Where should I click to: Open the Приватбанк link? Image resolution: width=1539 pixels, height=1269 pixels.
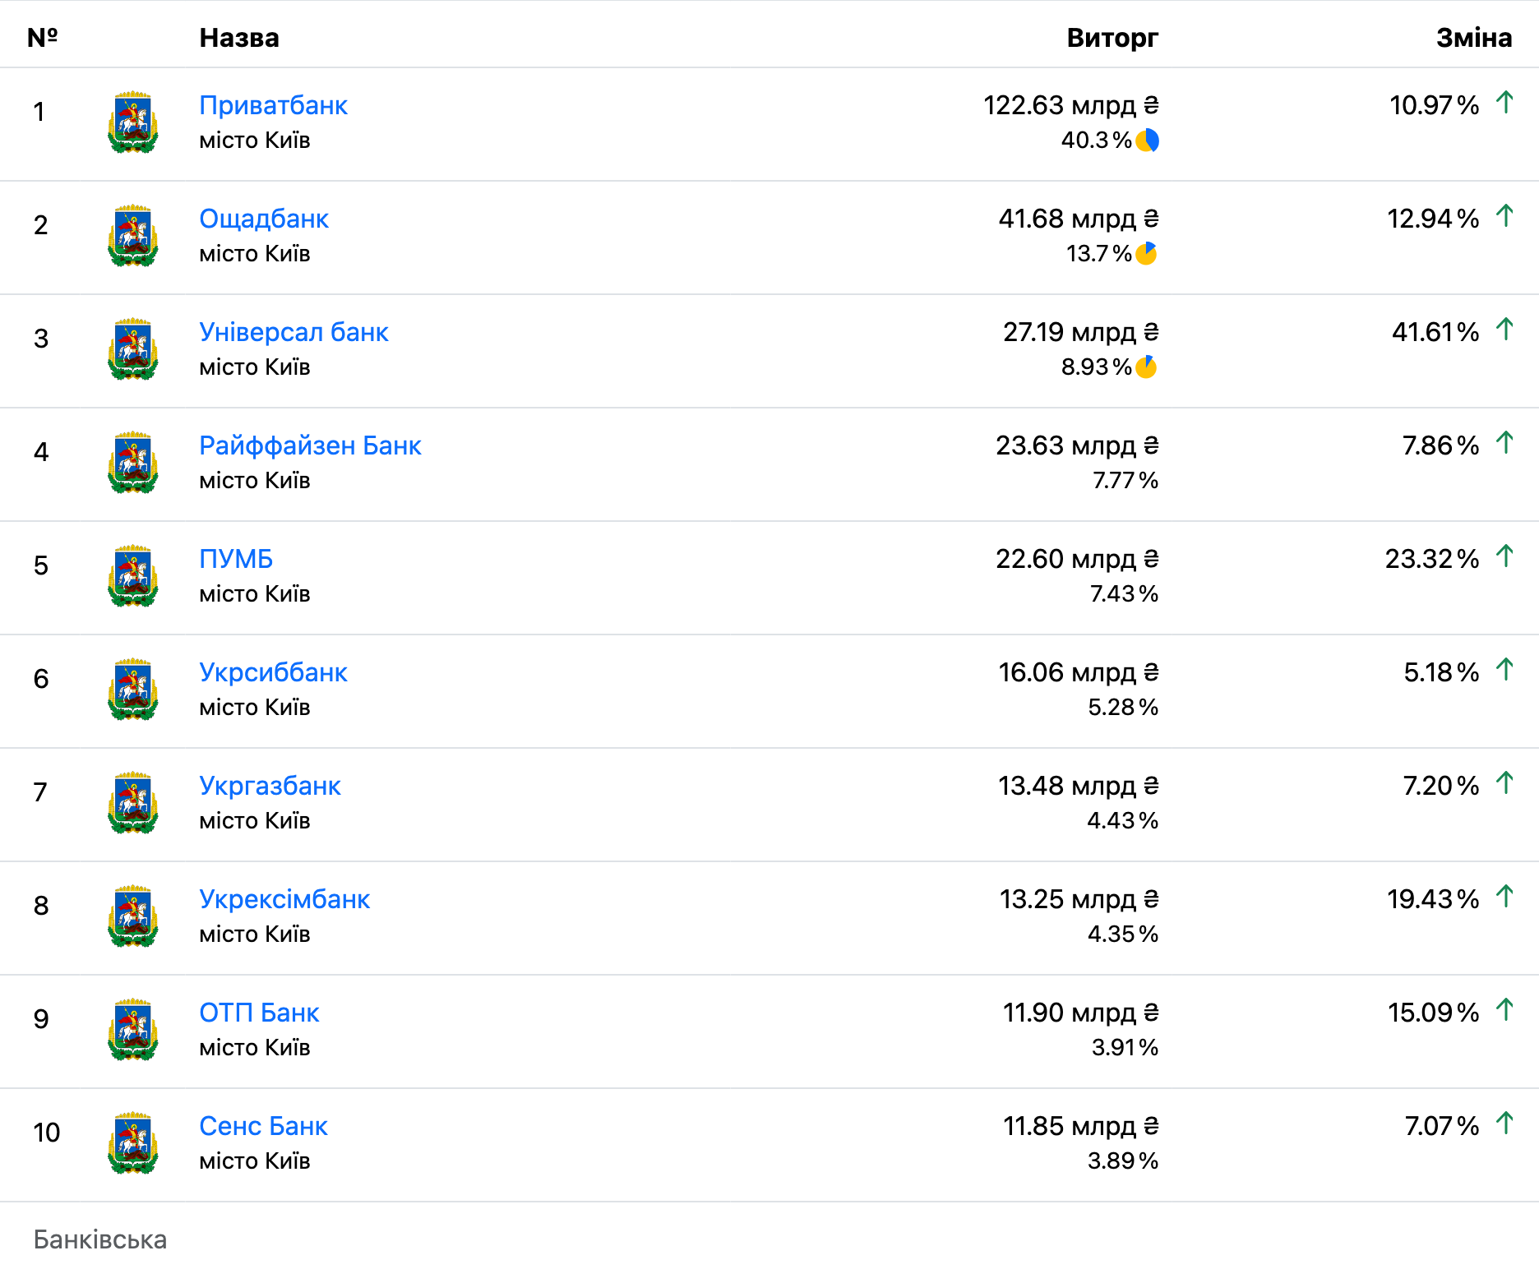(x=273, y=105)
